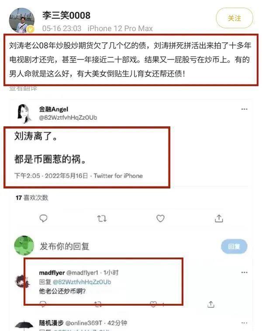Tap 查看翻译 to view the translation

pos(23,88)
